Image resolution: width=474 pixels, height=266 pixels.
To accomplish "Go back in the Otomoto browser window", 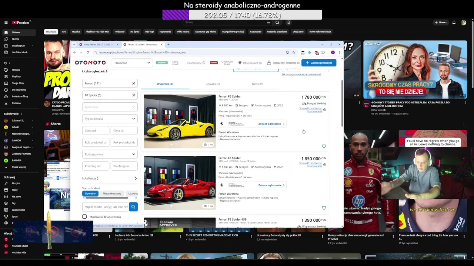I will [x=74, y=52].
